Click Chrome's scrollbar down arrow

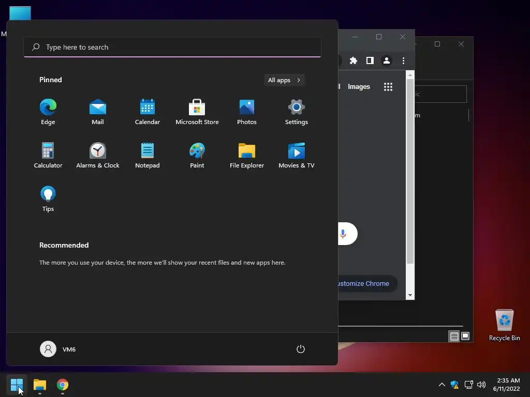pos(410,295)
